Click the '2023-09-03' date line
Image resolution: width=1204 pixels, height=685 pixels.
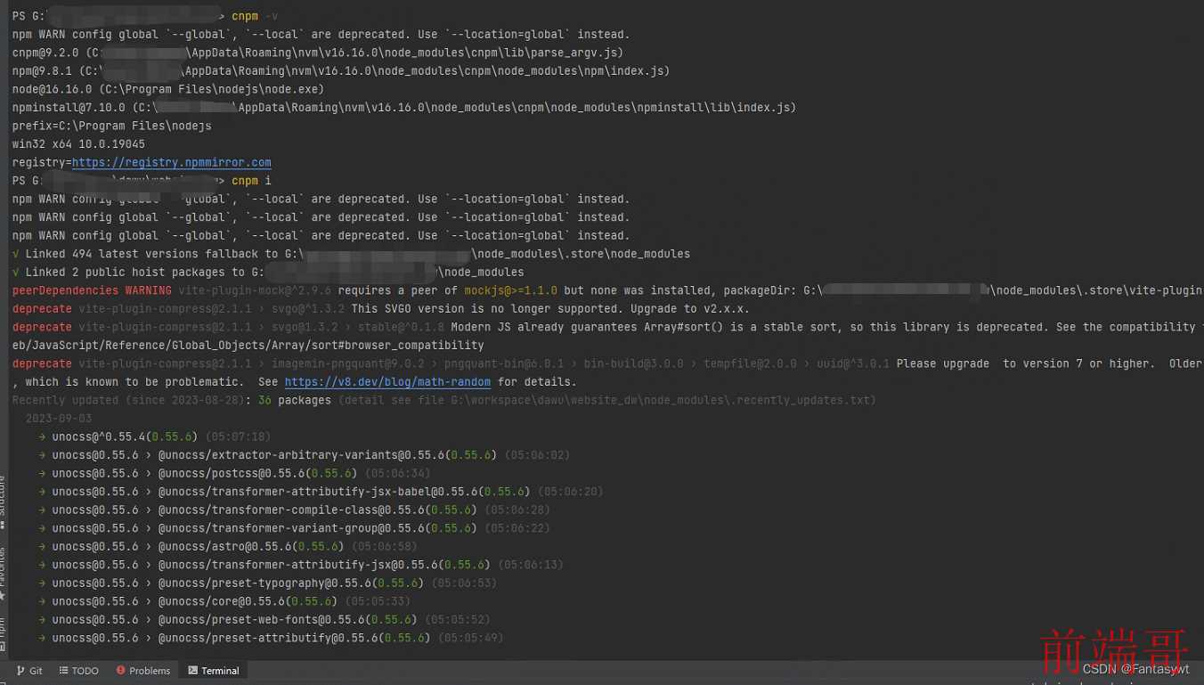pyautogui.click(x=59, y=419)
